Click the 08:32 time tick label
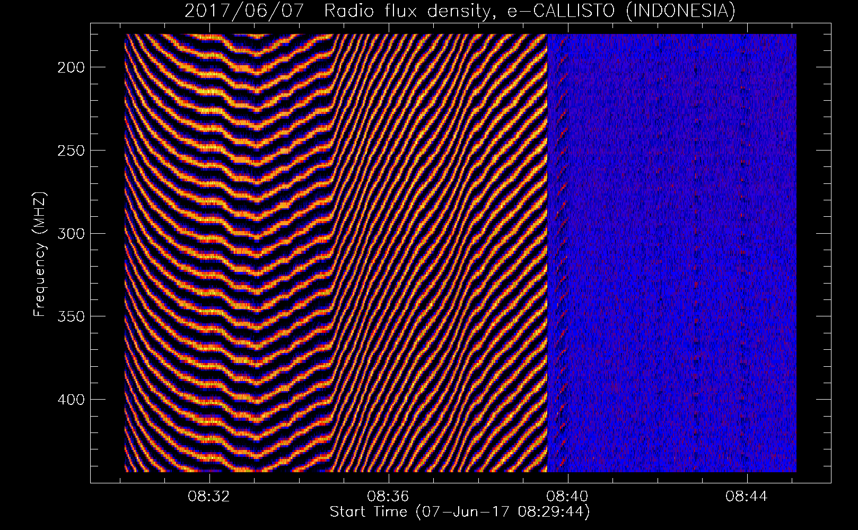Viewport: 858px width, 530px height. tap(209, 497)
